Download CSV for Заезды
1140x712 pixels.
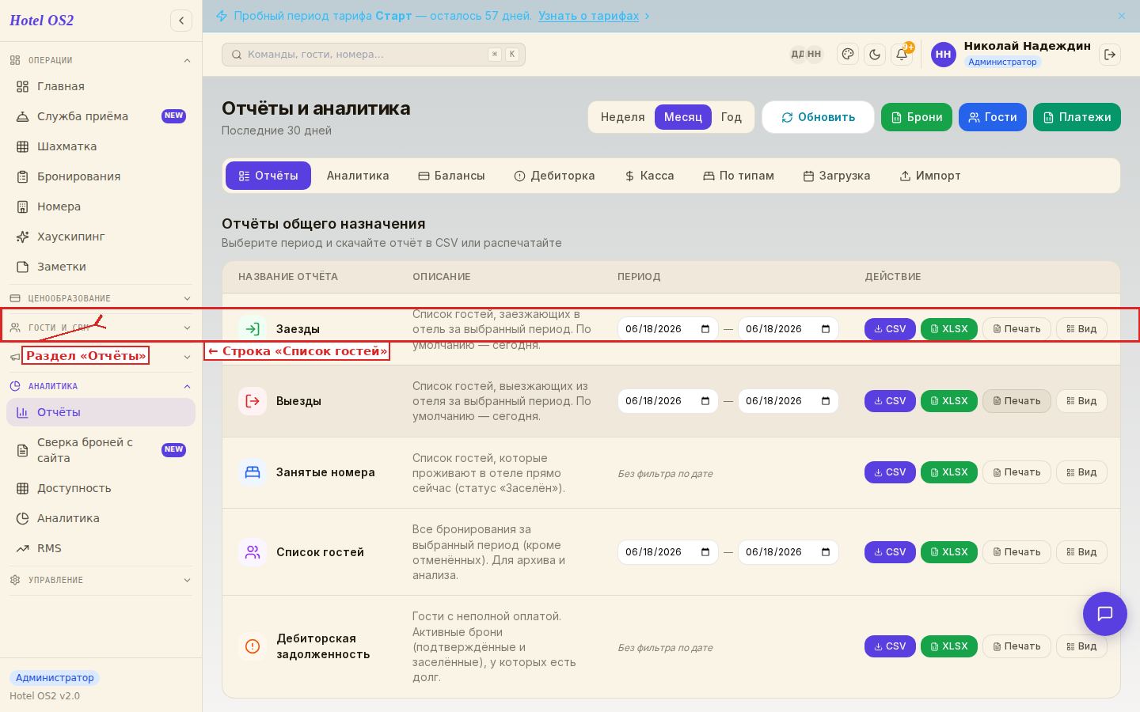tap(890, 329)
